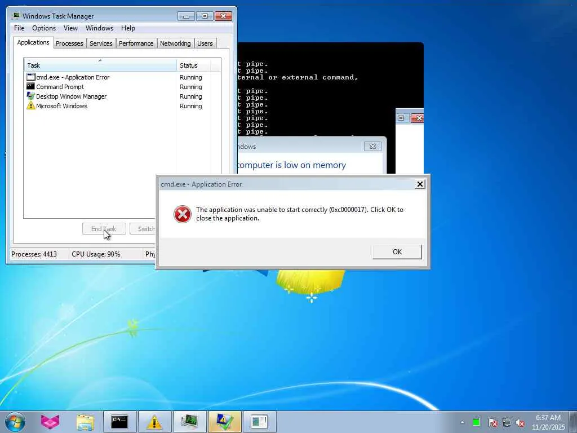577x433 pixels.
Task: Sort the list by the Task column header
Action: 100,65
